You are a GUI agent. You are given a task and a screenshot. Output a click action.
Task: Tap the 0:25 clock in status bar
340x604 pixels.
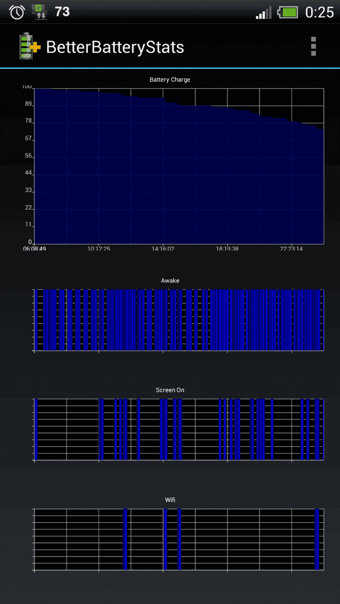click(319, 12)
